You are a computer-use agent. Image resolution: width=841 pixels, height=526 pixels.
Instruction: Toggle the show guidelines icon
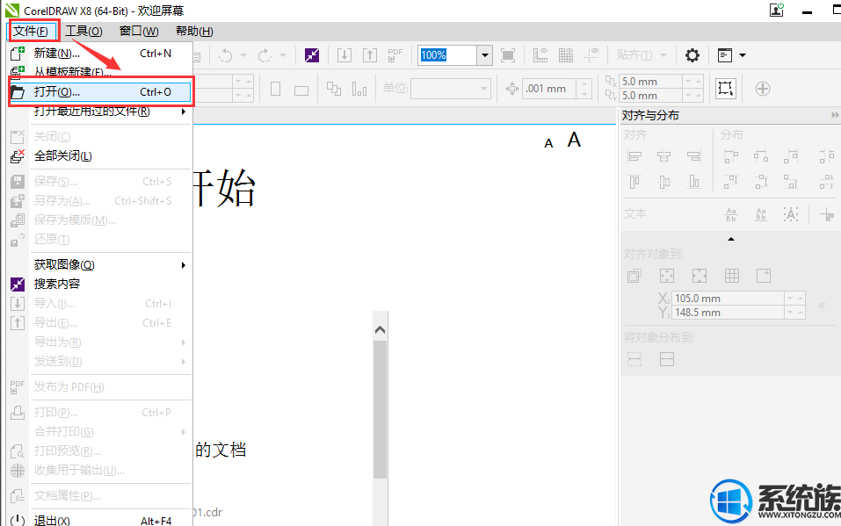(591, 54)
